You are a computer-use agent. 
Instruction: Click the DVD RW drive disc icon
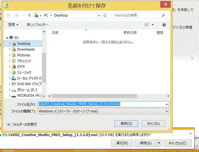pos(13,84)
